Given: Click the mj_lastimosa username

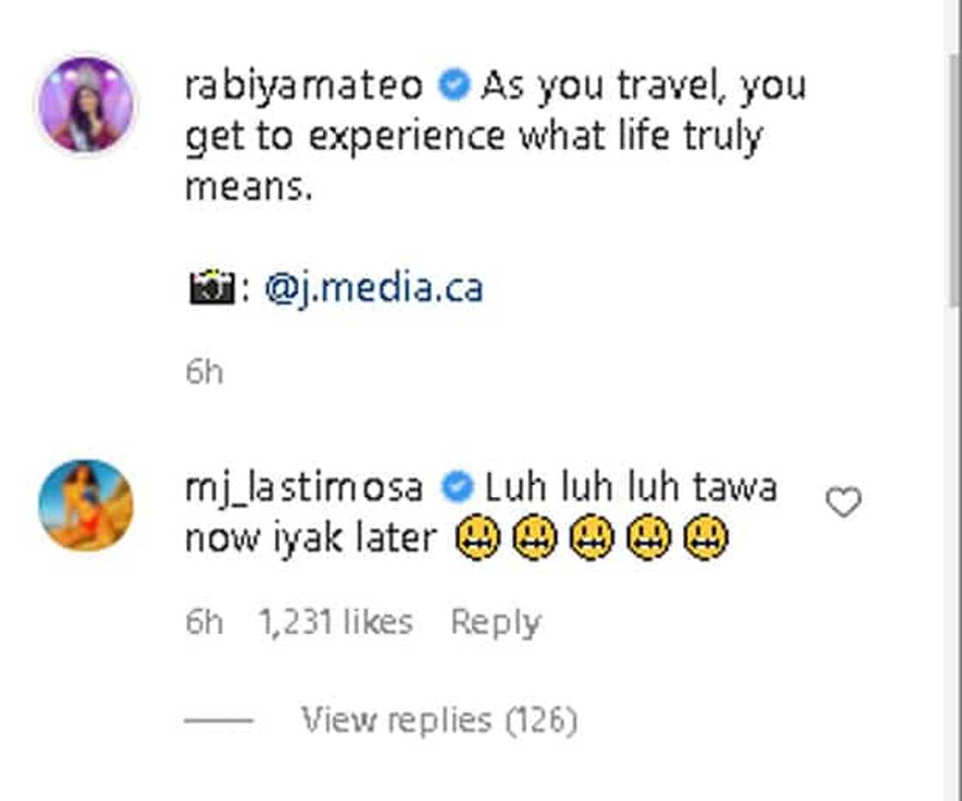Looking at the screenshot, I should (304, 487).
